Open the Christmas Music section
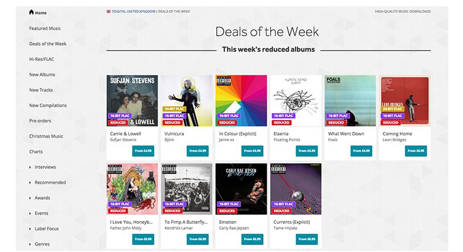This screenshot has height=252, width=463. 46,136
